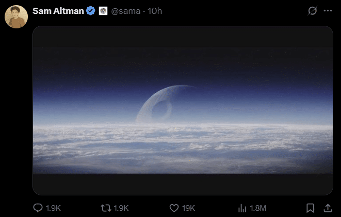Click the Death Star in the image
The height and width of the screenshot is (217, 341).
tap(162, 104)
